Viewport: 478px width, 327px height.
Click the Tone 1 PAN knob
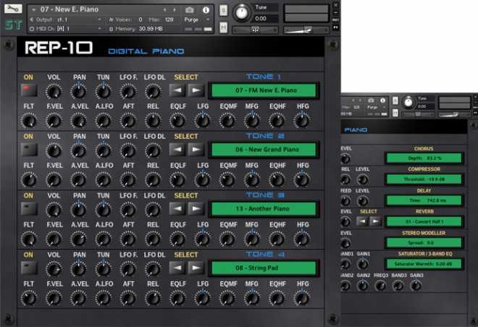tap(79, 91)
